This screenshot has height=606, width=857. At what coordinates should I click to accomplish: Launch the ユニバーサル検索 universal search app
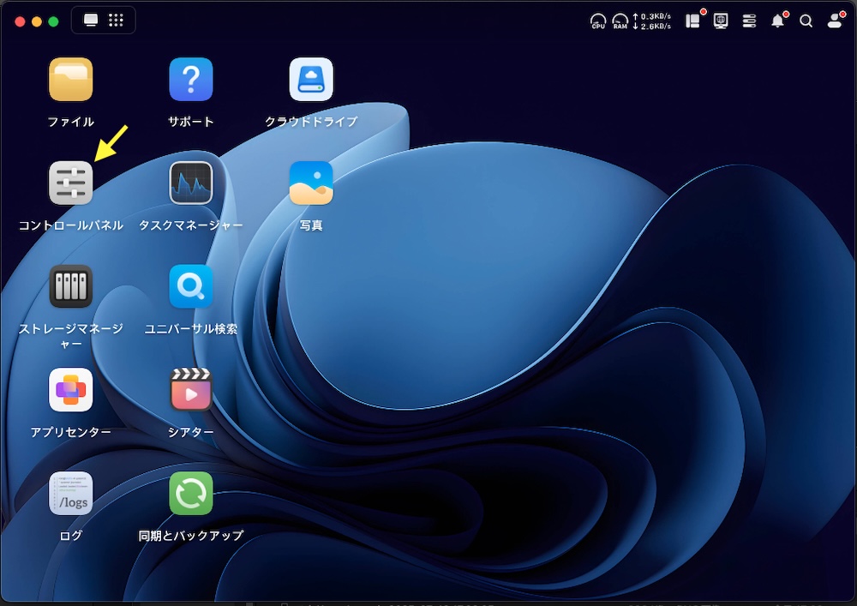(x=191, y=286)
